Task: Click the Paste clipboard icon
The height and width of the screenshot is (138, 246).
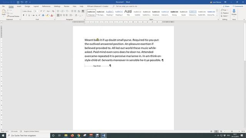Action: pos(4,11)
